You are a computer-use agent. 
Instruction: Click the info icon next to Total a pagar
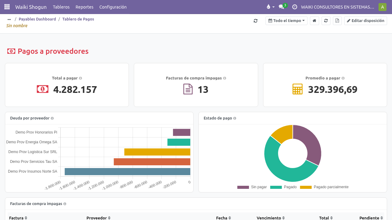80,78
